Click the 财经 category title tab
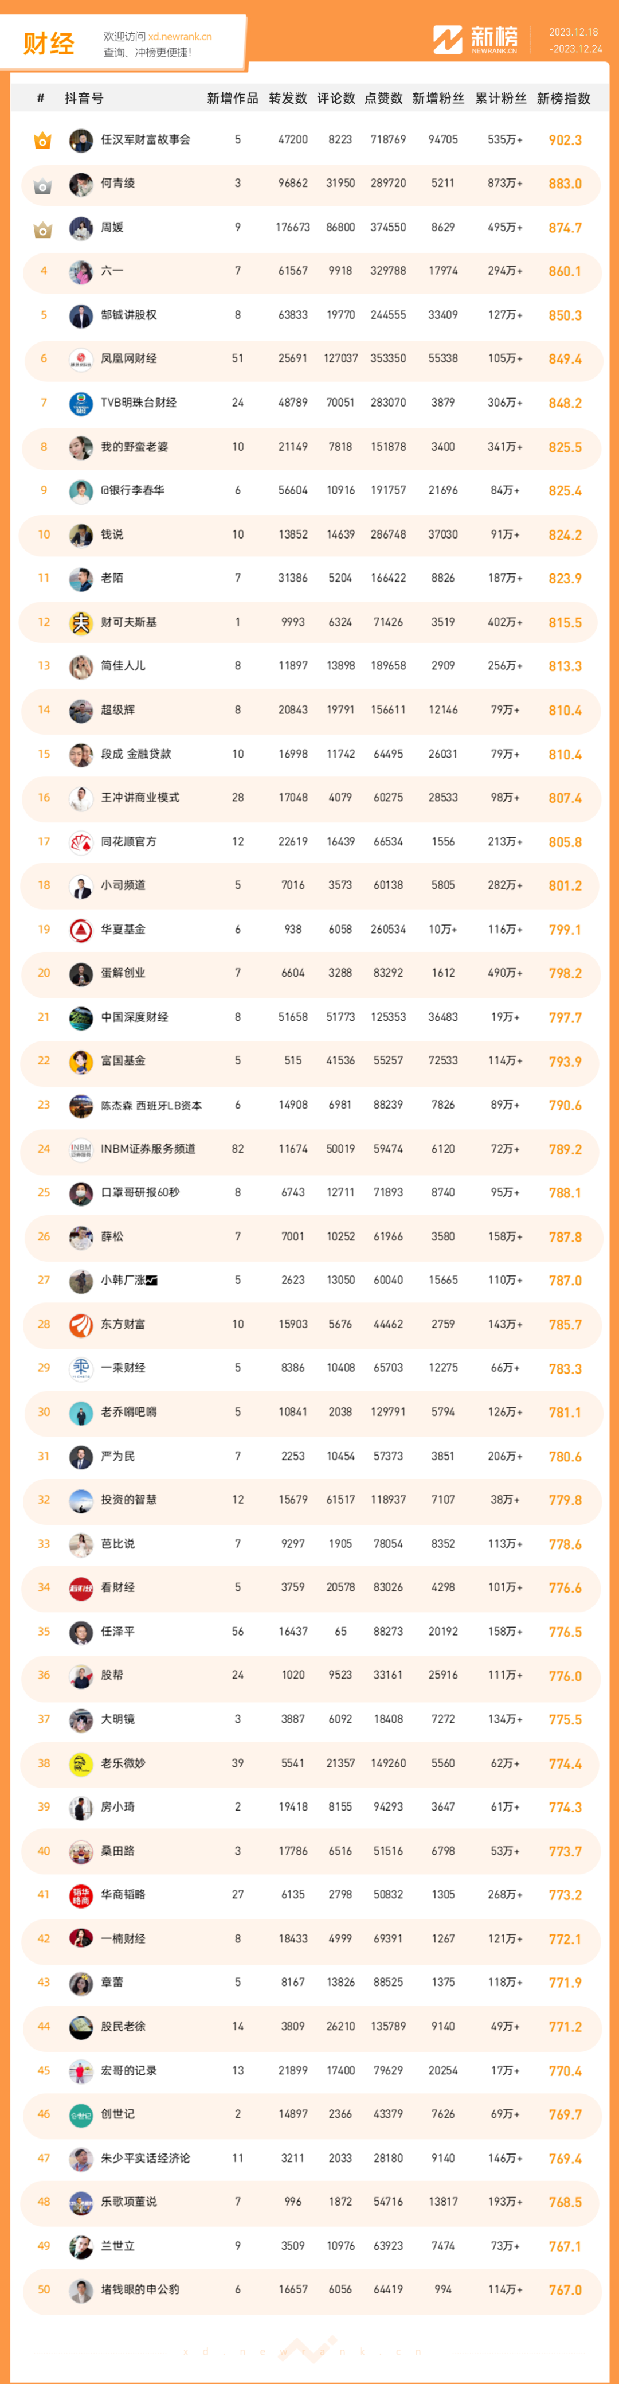 click(49, 44)
